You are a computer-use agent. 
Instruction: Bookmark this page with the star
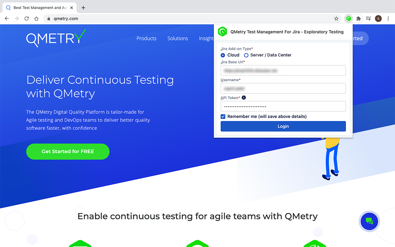tap(336, 19)
